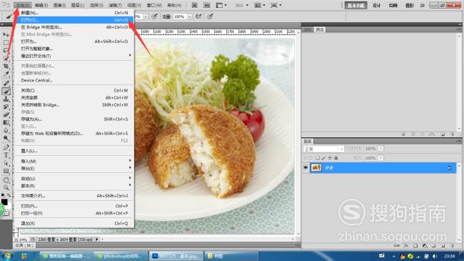Toggle tablet pressure for size
Screen dimensions: 464x261
tap(210, 16)
